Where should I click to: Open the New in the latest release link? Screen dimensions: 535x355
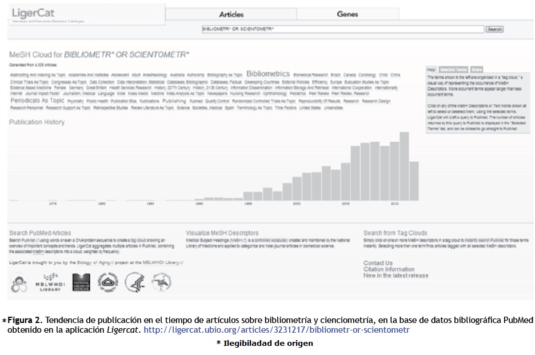396,276
